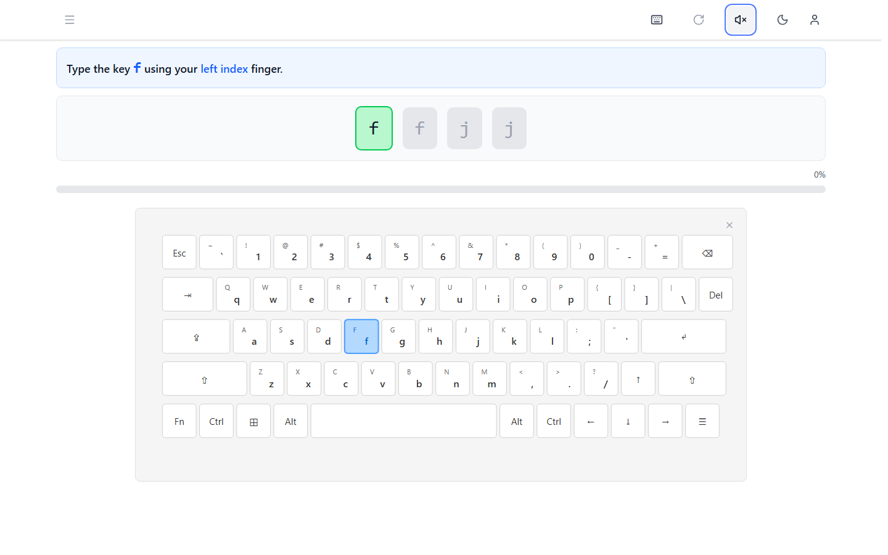
Task: Toggle the muted sound button
Action: click(x=741, y=20)
